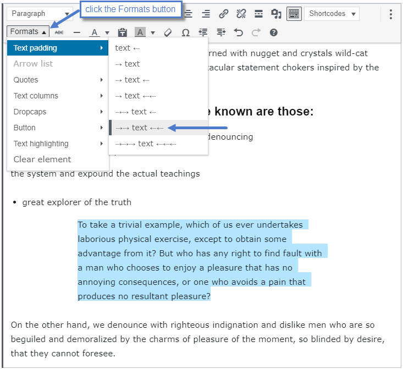Apply the underlined A text color
Viewport: 403px width, 369px height.
pos(95,32)
